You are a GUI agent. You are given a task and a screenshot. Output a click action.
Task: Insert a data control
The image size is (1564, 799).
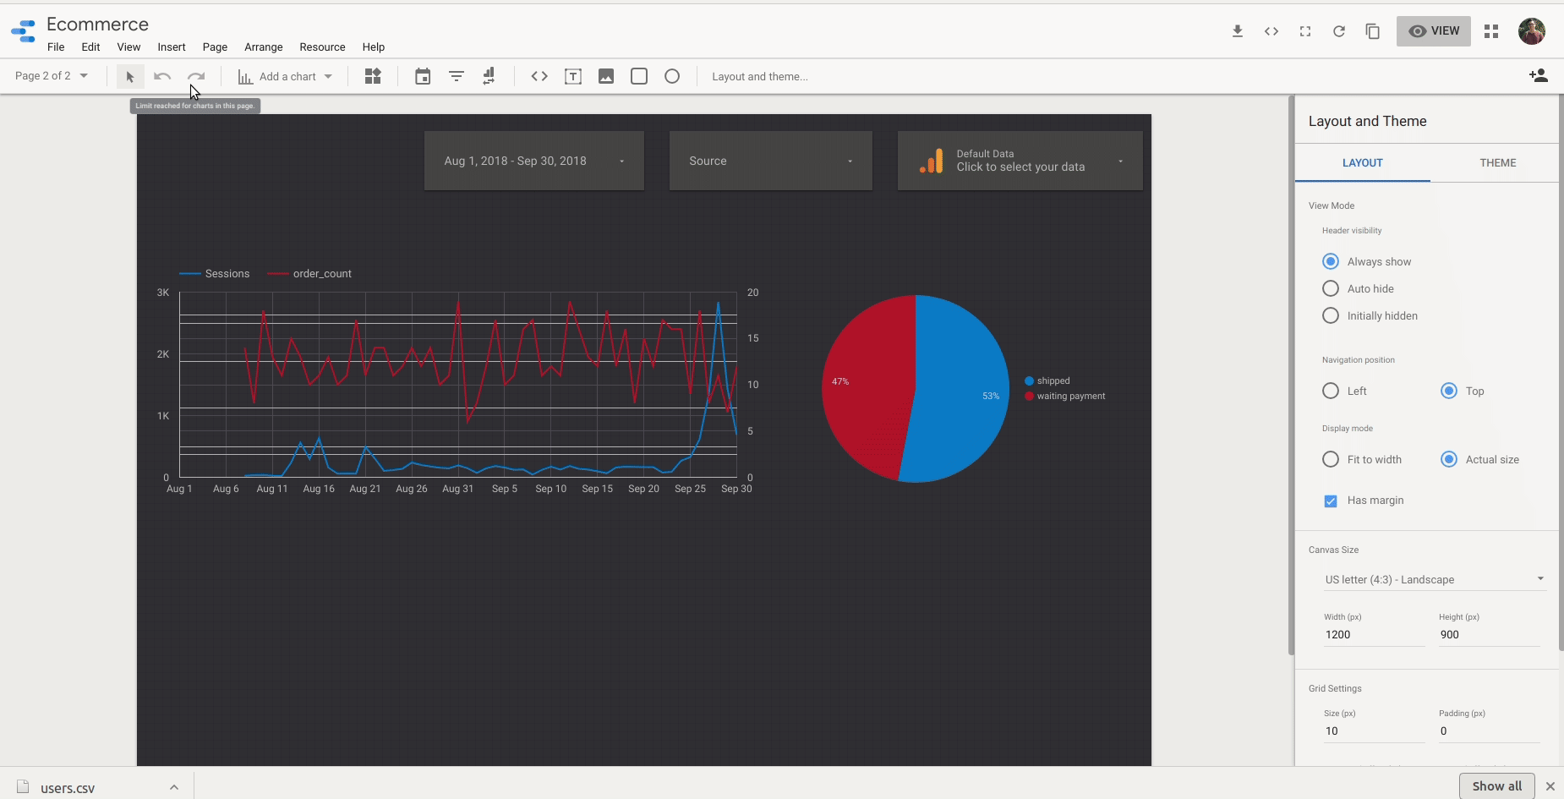click(489, 77)
